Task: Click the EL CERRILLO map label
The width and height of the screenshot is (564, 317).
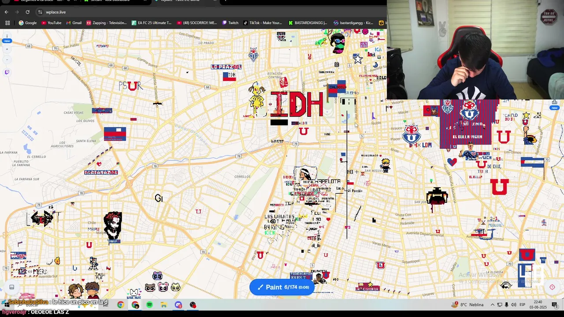Action: click(x=36, y=157)
